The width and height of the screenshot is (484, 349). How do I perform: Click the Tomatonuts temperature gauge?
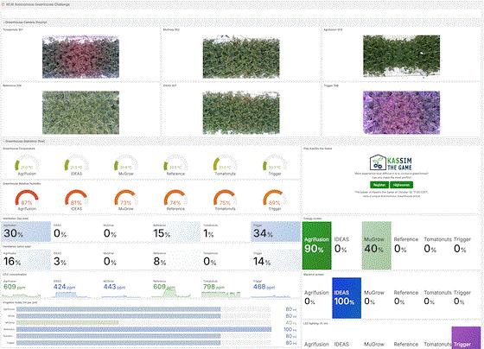pyautogui.click(x=225, y=165)
